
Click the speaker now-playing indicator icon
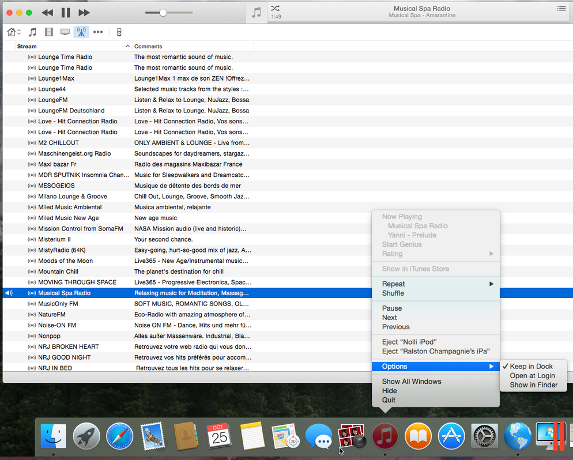click(x=9, y=293)
